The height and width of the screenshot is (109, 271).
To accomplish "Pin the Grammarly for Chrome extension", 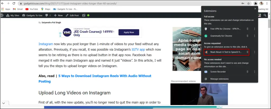I will pos(247,36).
